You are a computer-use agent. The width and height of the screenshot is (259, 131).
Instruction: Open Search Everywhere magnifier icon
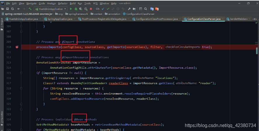click(145, 9)
